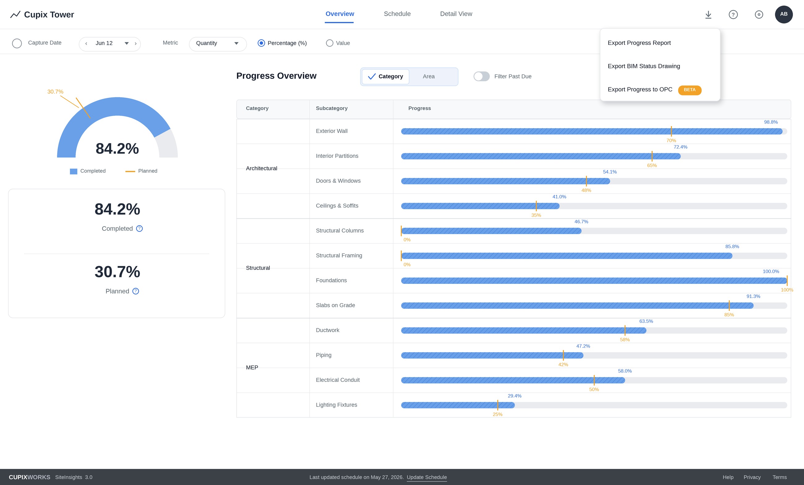Click the orange BETA badge
The width and height of the screenshot is (804, 485).
(x=690, y=90)
